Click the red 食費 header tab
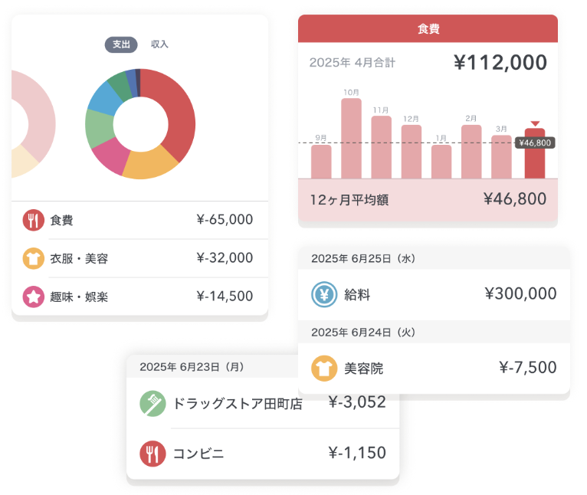587x495 pixels. [428, 29]
